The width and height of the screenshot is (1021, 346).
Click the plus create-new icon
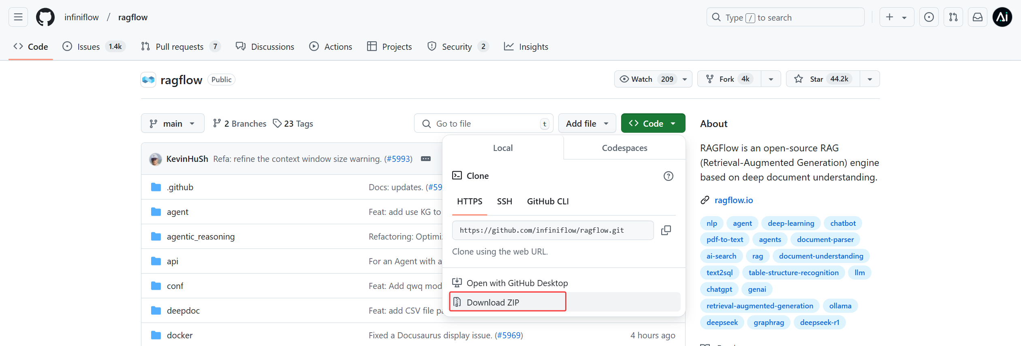point(889,17)
